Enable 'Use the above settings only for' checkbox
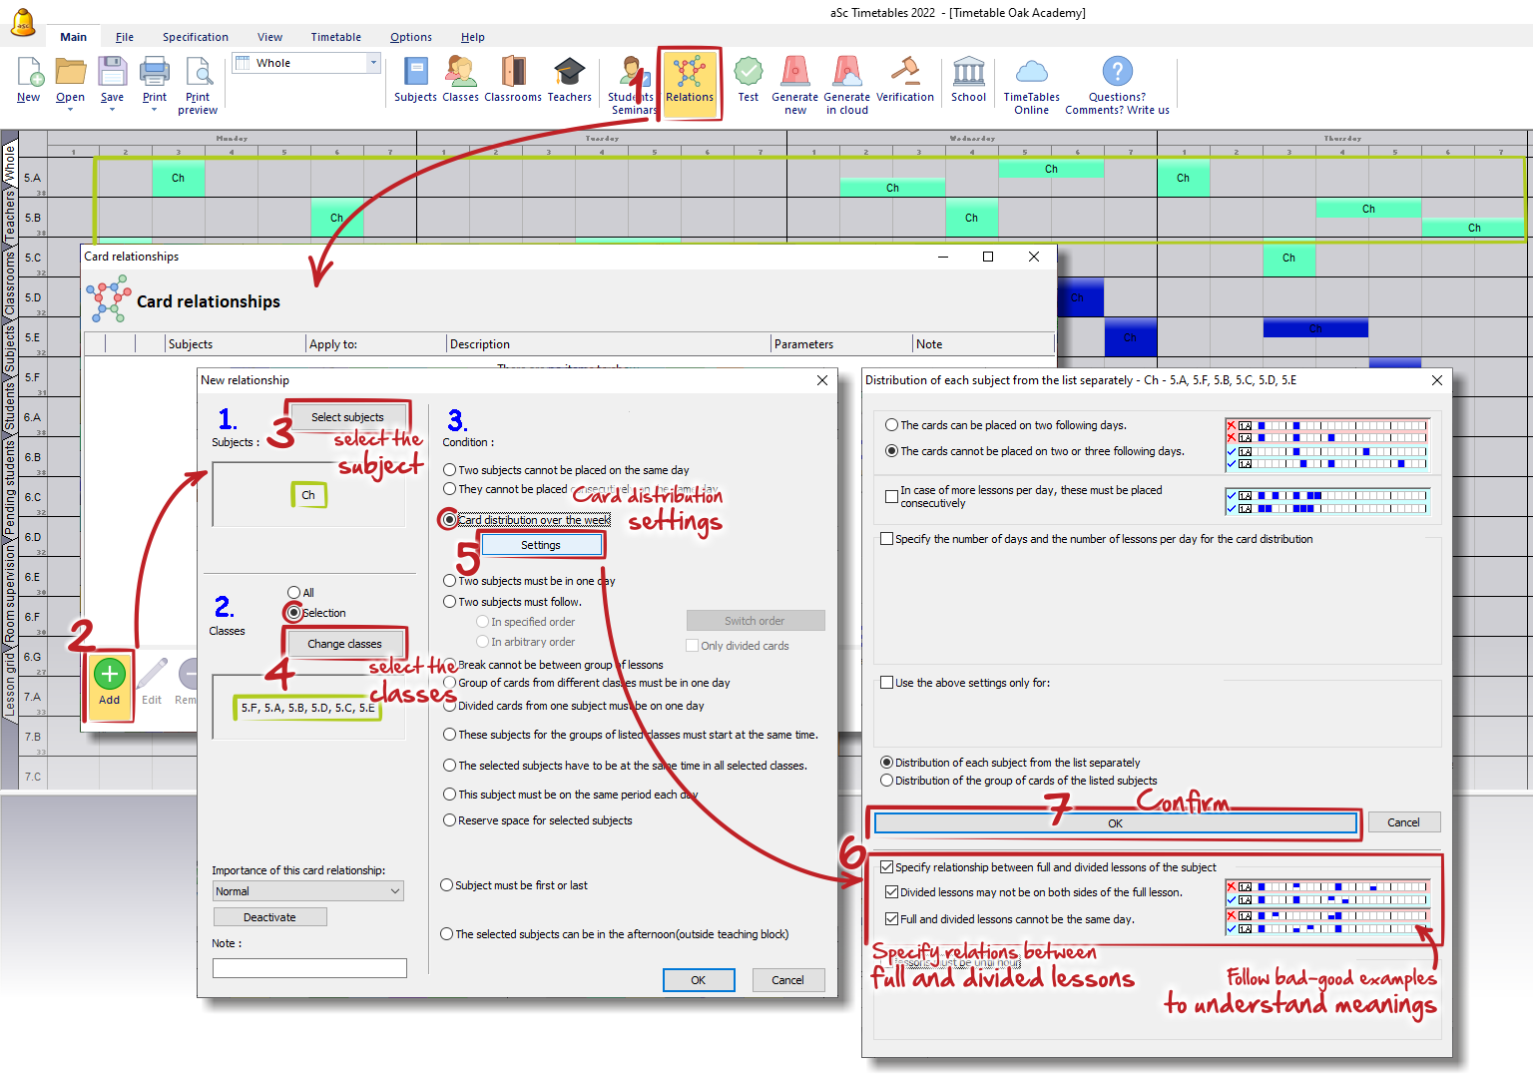The width and height of the screenshot is (1533, 1074). click(x=886, y=683)
